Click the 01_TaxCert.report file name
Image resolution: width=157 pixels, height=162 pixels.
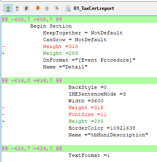94,8
